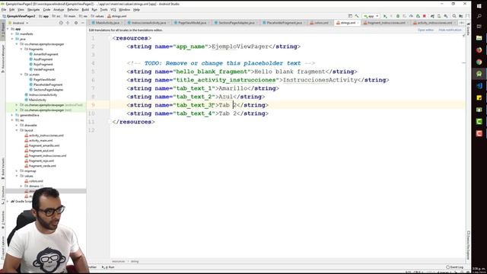Viewport: 487px width, 274px height.
Task: Click the Hide notification link
Action: point(450,30)
